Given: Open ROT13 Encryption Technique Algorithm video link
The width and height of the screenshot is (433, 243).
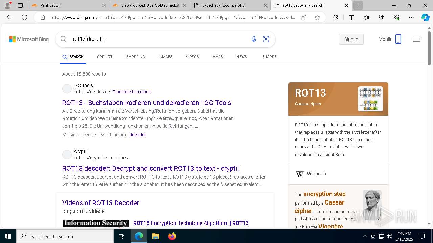Looking at the screenshot, I should click(191, 223).
